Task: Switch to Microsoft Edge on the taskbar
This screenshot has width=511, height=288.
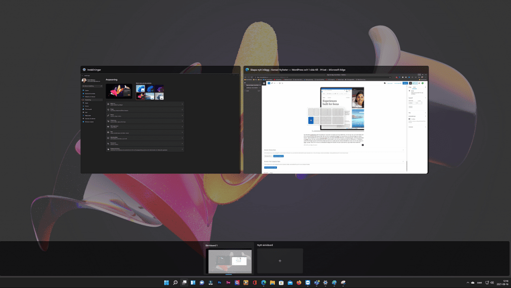Action: click(263, 283)
